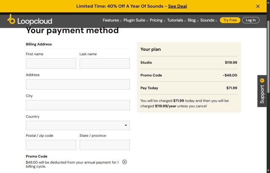Click the Loopcloud logo
The image size is (270, 173).
coord(30,20)
